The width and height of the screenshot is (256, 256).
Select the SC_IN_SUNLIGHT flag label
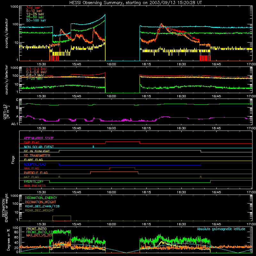(x=37, y=151)
